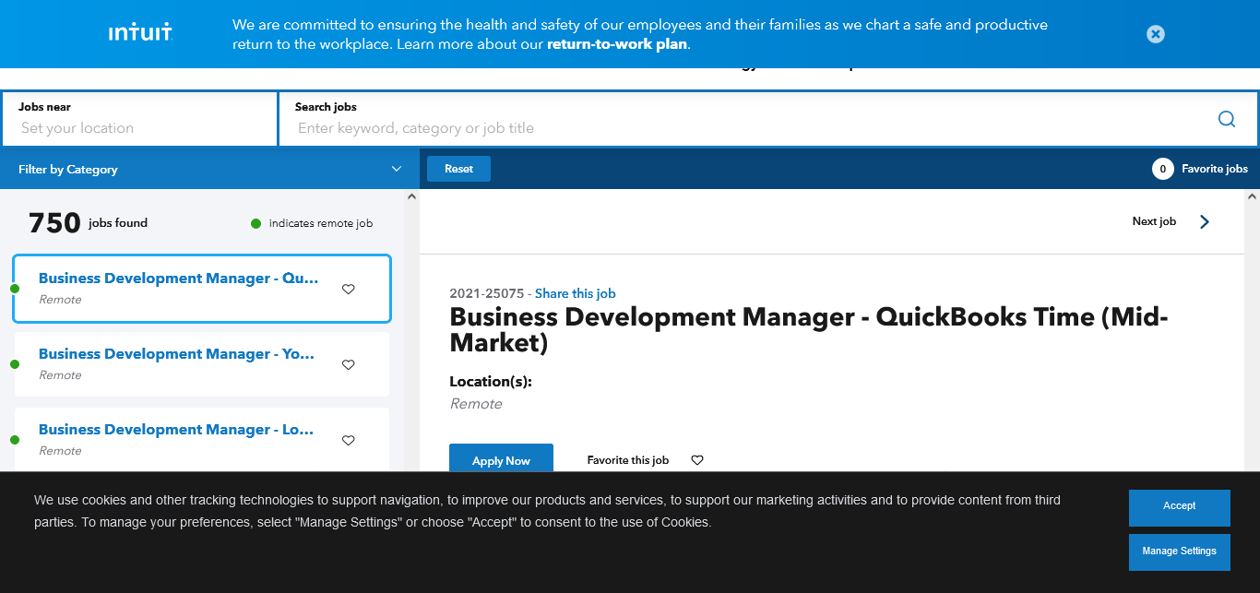The width and height of the screenshot is (1260, 593).
Task: Click Apply Now button
Action: (501, 459)
